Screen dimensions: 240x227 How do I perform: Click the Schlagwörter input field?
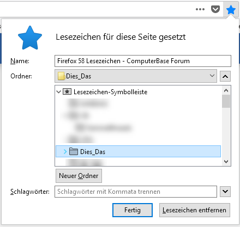tap(136, 192)
